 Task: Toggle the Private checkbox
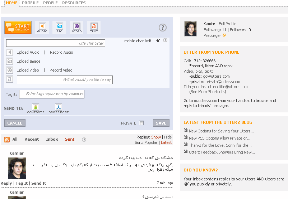(x=141, y=123)
